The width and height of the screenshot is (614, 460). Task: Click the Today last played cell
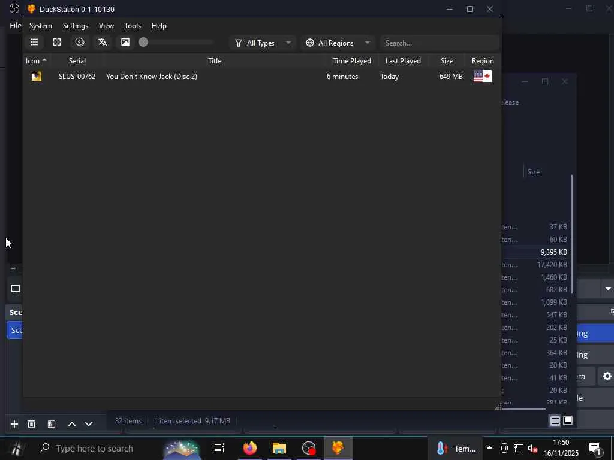pyautogui.click(x=389, y=77)
